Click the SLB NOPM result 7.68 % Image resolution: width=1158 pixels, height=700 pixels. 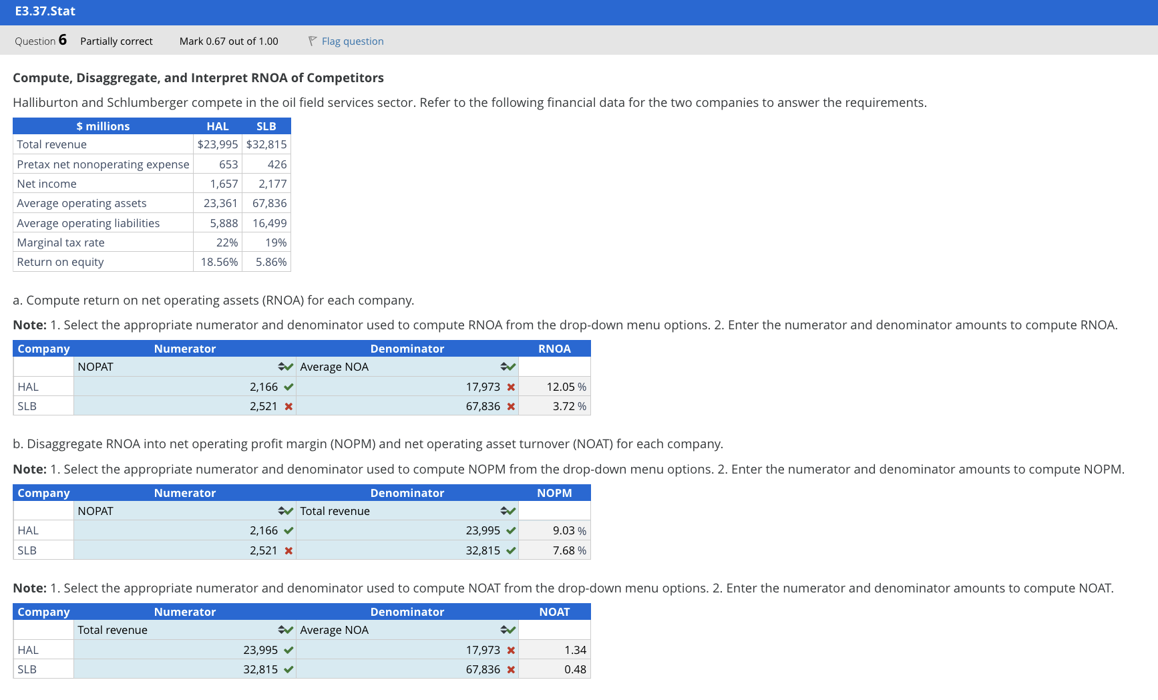pyautogui.click(x=554, y=550)
